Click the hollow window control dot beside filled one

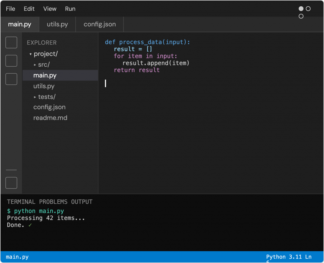pos(308,9)
